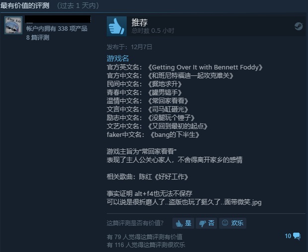Open comments via the speech bubble icon
Viewport: 308px width, 252px height.
tap(297, 236)
